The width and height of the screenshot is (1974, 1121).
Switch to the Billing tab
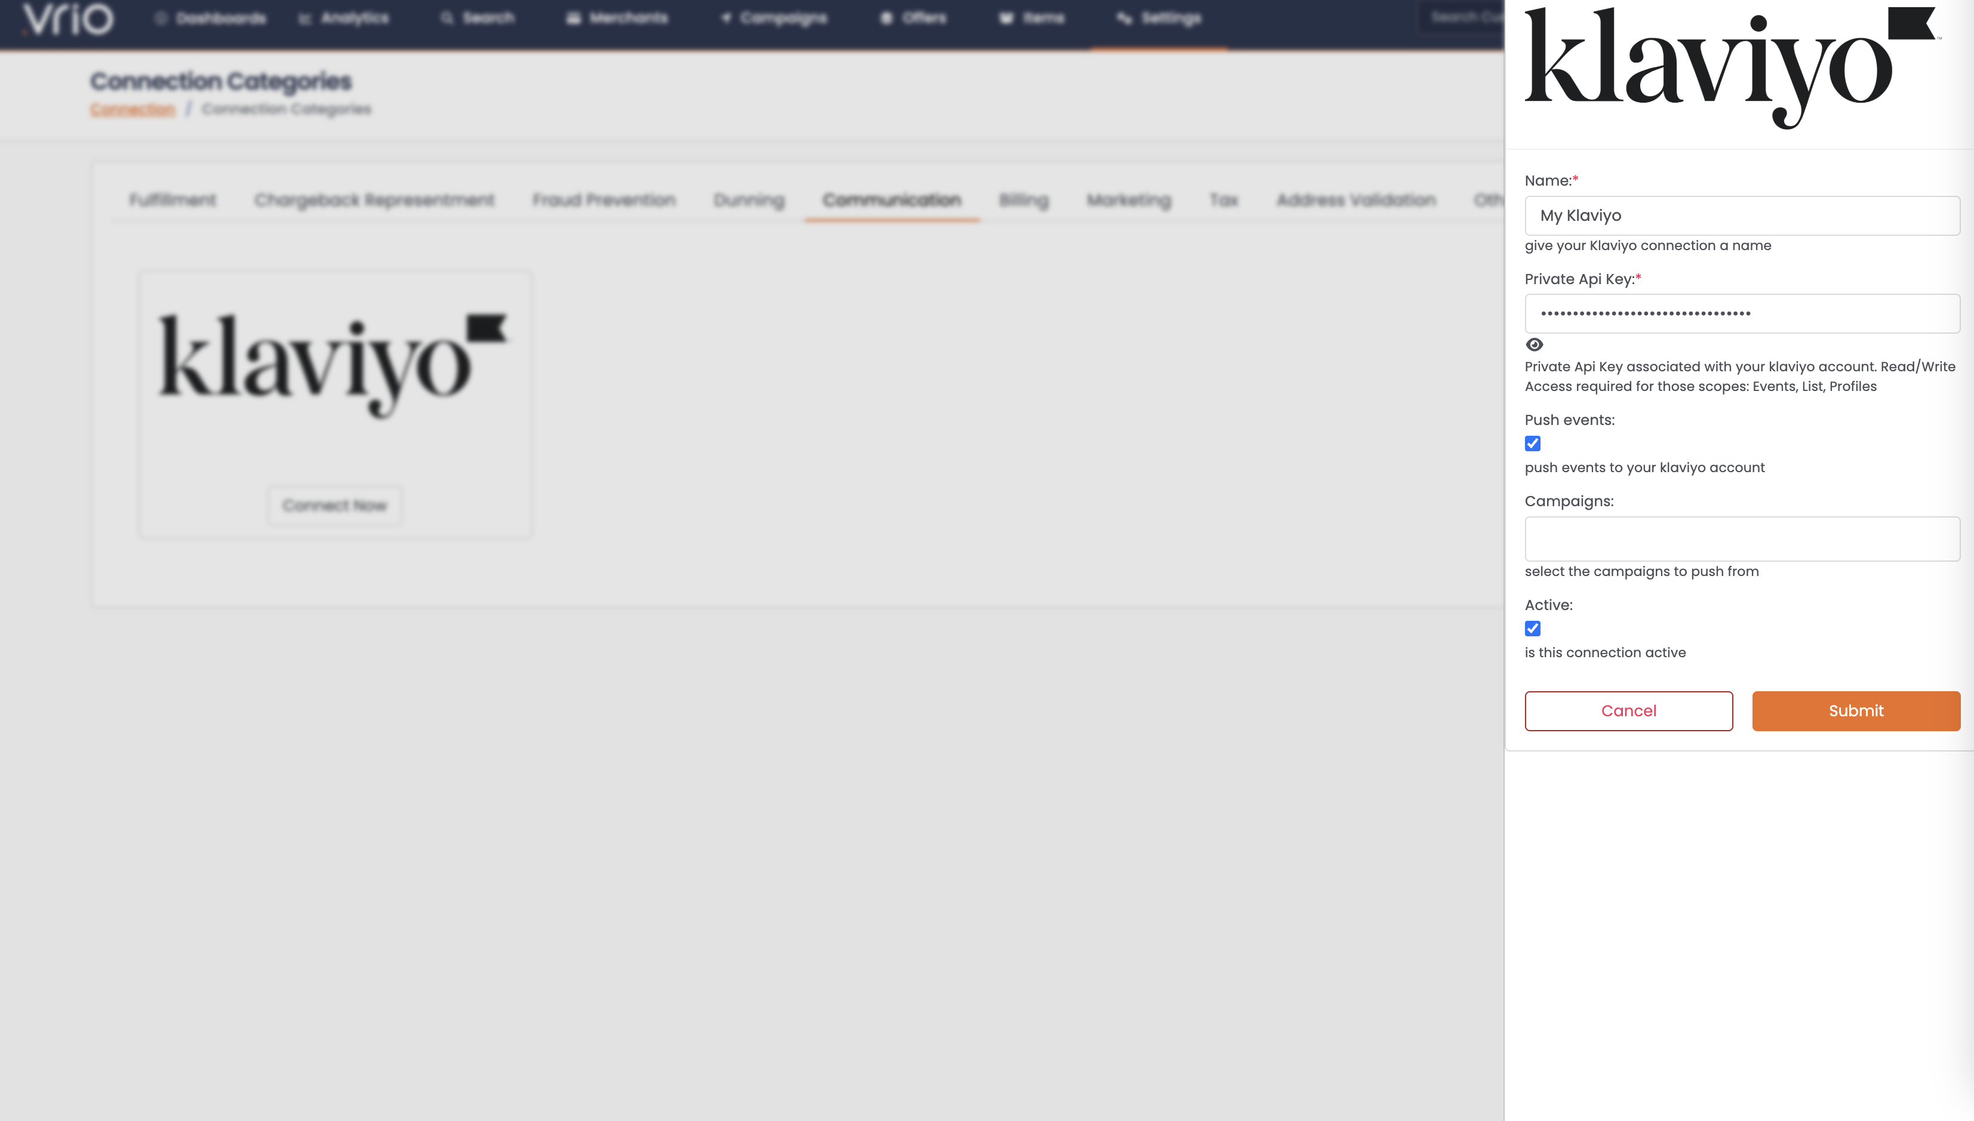1023,200
